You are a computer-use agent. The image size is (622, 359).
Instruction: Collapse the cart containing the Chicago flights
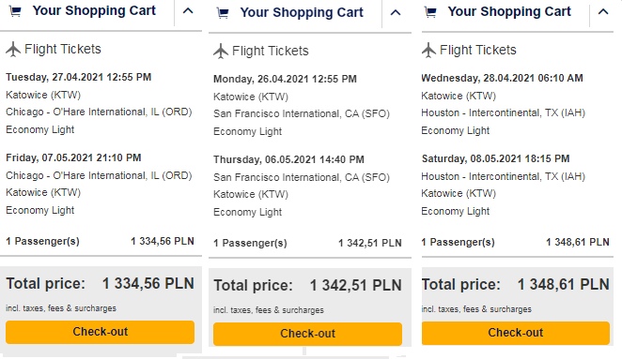tap(188, 11)
